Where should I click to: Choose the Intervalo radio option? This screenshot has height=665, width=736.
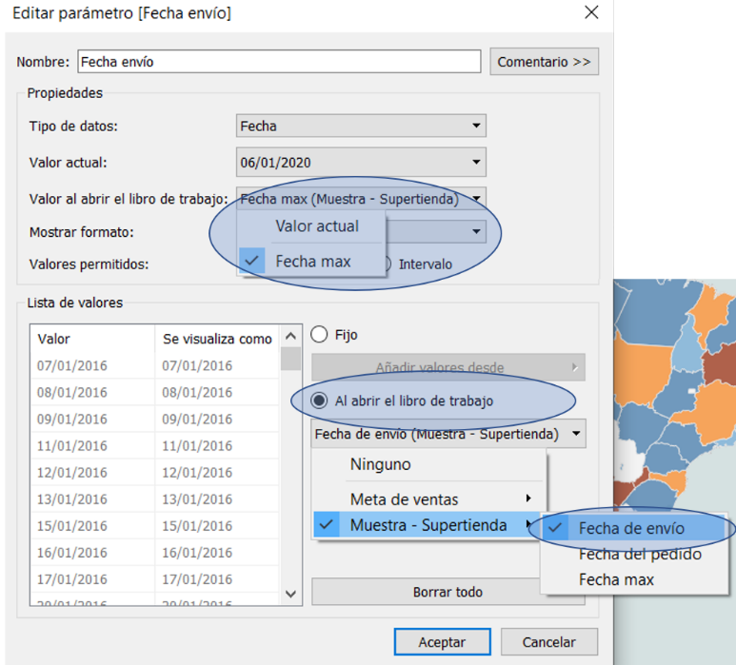click(386, 264)
